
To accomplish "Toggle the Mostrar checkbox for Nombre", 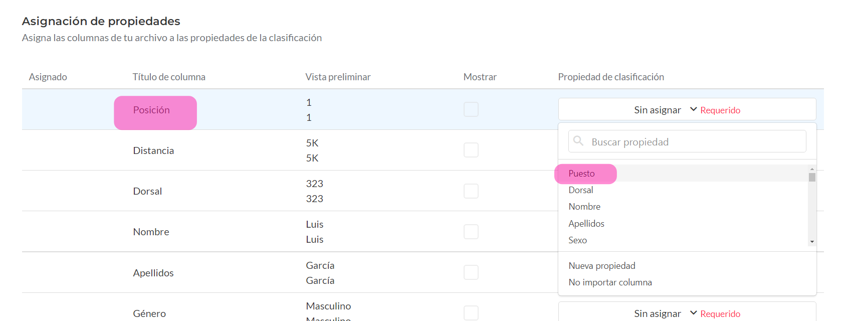I will 471,232.
